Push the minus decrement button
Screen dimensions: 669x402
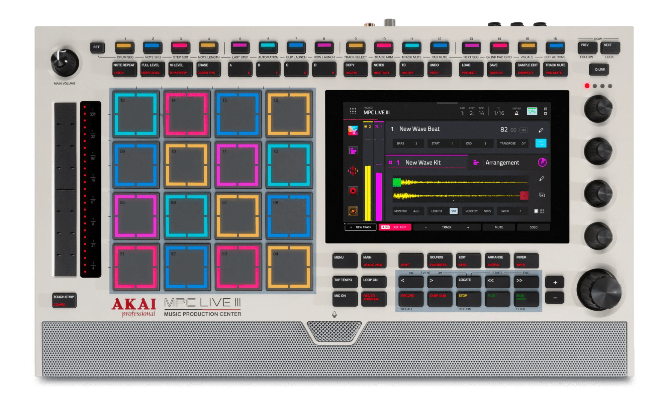555,298
